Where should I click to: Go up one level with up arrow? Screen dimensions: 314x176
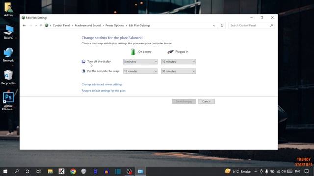point(41,25)
